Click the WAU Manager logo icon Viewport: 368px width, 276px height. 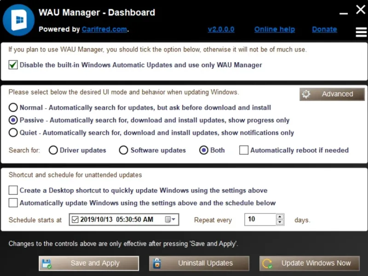tap(19, 20)
